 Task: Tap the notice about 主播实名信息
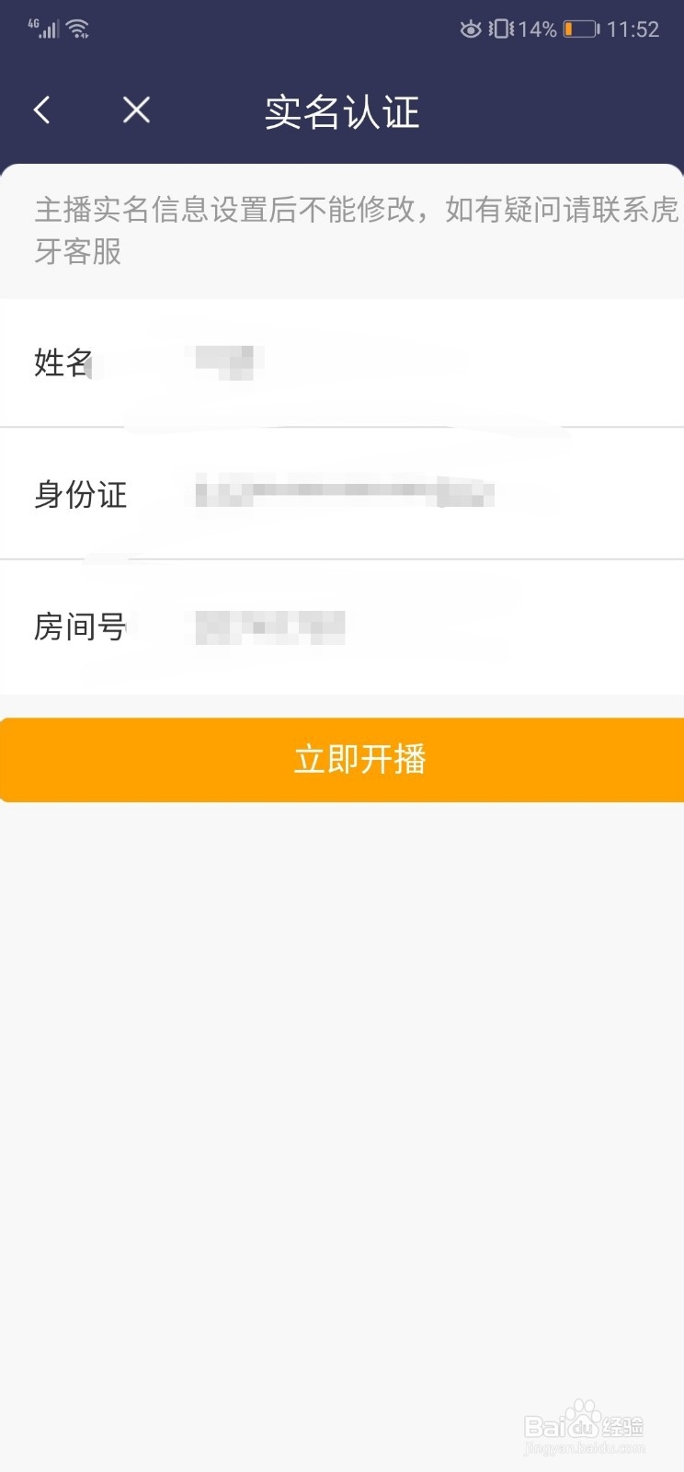[x=356, y=230]
